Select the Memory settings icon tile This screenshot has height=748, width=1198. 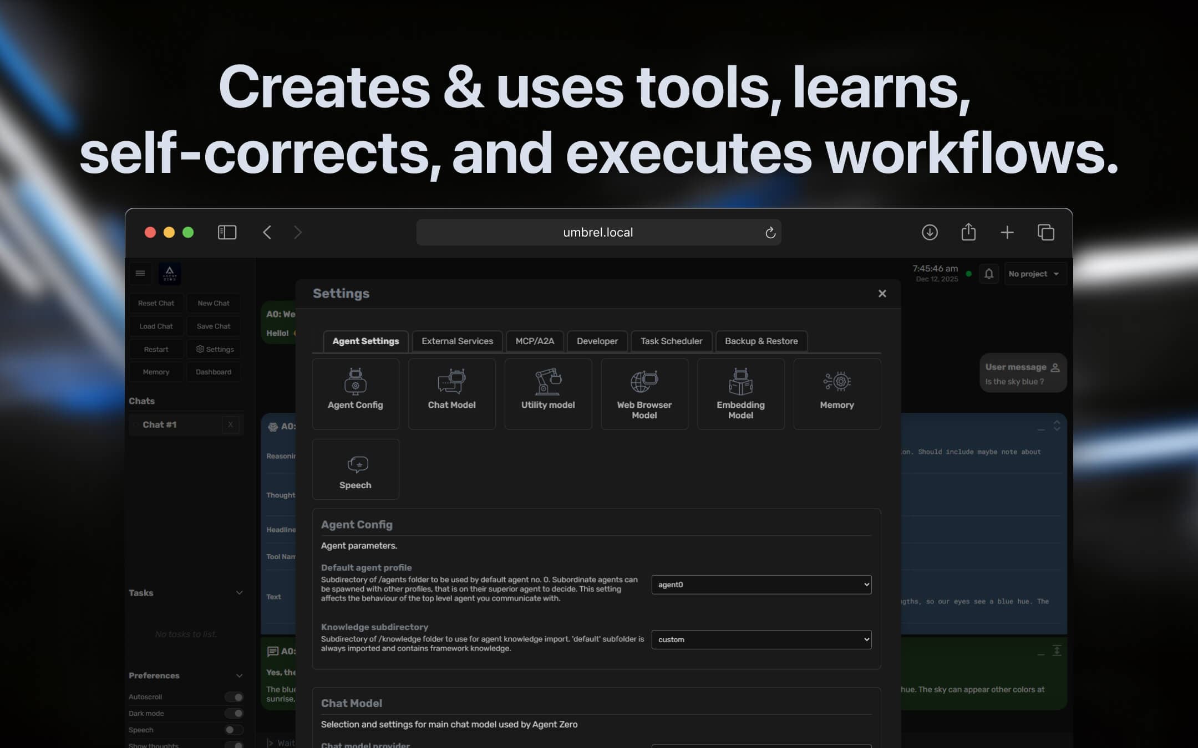(x=836, y=382)
